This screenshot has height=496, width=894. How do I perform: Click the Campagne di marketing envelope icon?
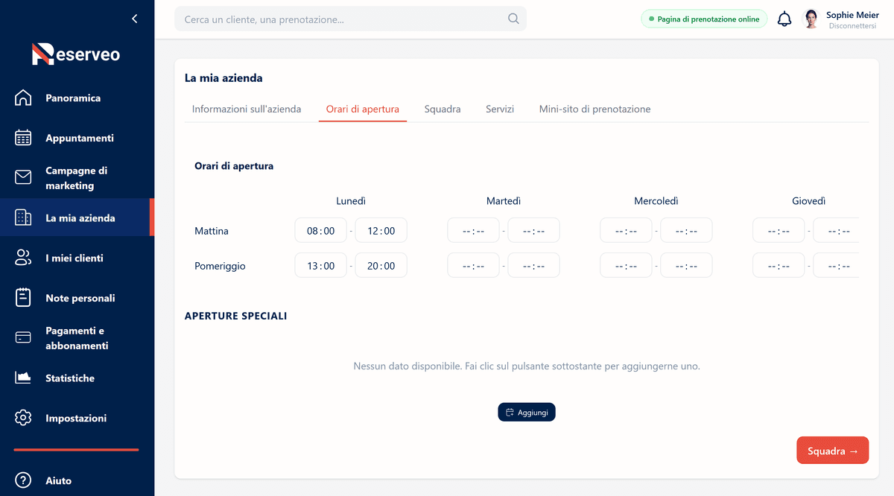23,177
